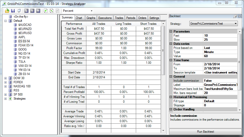Screen dimensions: 244x137
Task: Click the Fast parameter value 10
Action: [220, 36]
